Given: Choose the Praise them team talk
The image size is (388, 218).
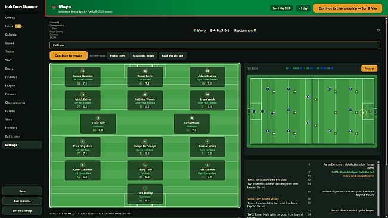Looking at the screenshot, I should [117, 55].
